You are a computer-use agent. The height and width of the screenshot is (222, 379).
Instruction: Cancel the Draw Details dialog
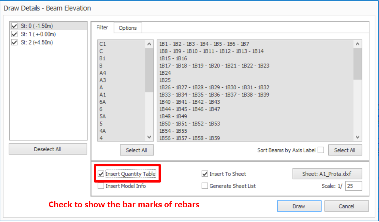346,206
